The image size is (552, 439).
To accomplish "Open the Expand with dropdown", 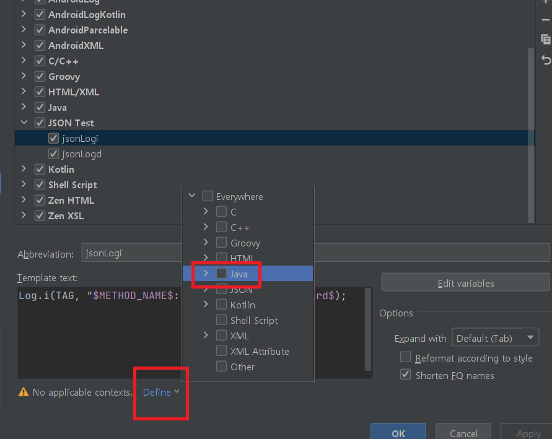I will [496, 338].
